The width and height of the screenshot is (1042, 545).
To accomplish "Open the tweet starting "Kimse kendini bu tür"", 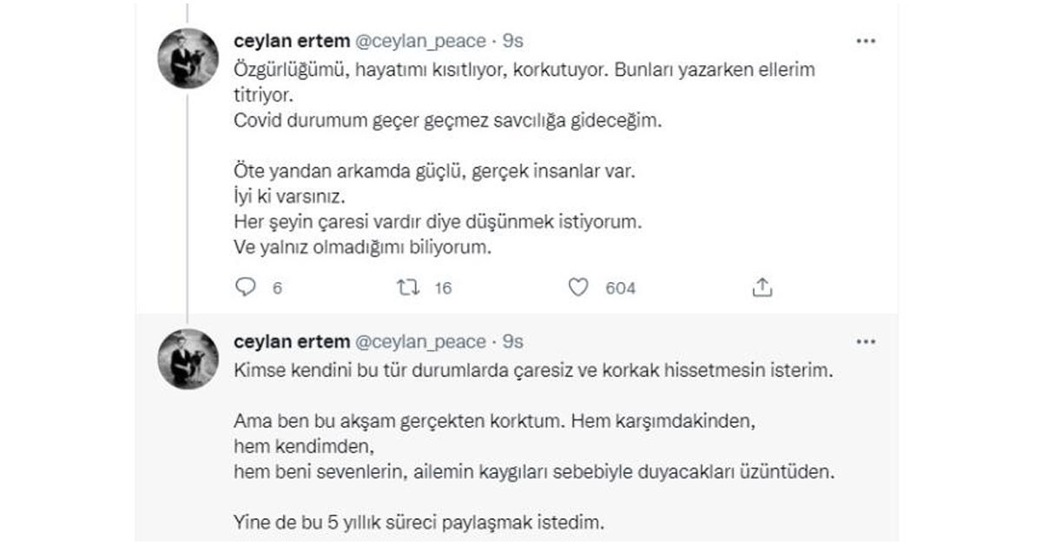I will [x=533, y=371].
